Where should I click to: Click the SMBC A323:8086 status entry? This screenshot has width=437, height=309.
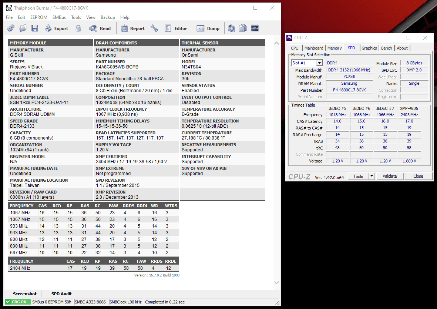pyautogui.click(x=90, y=302)
